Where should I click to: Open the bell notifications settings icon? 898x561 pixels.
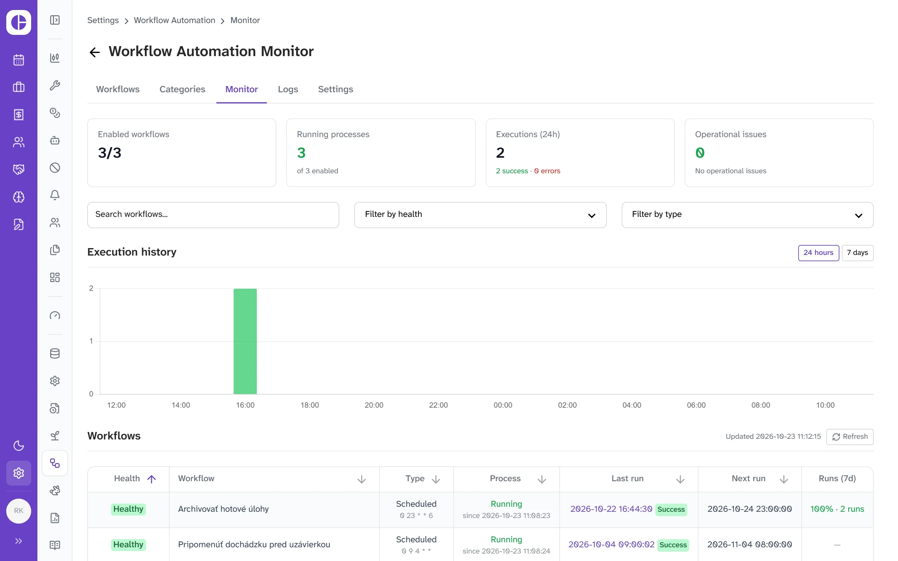(x=55, y=195)
